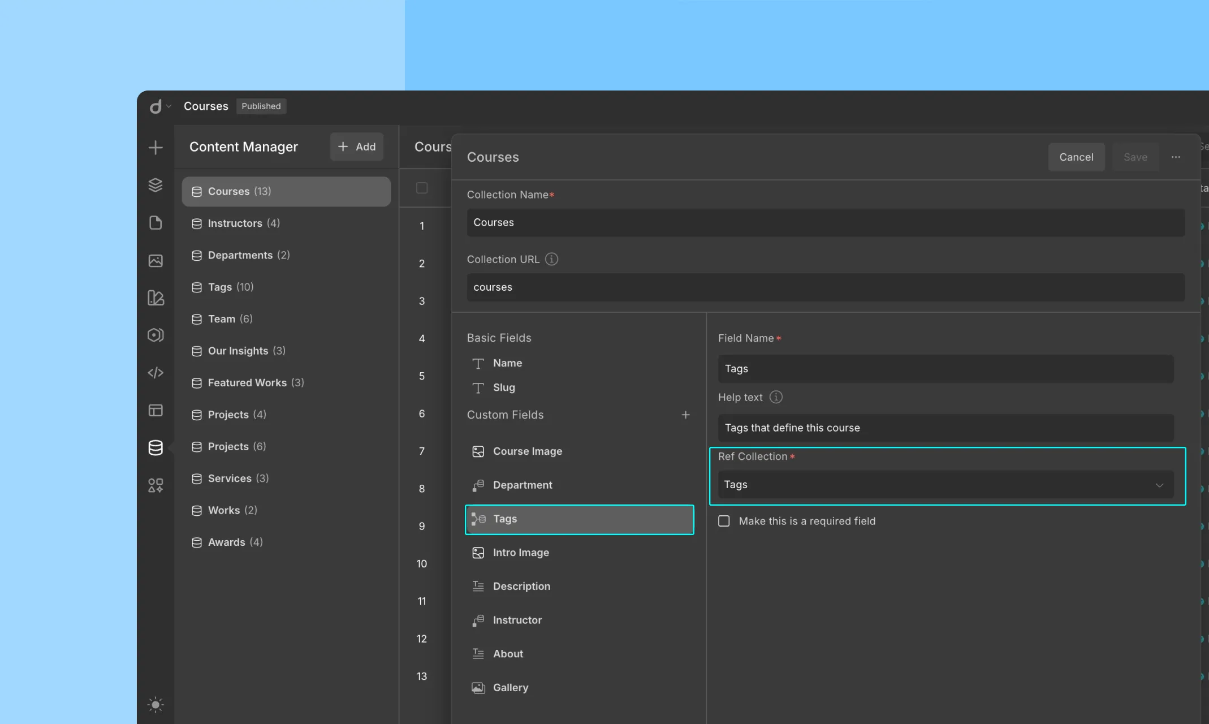Click the plus add-element sidebar icon

[156, 148]
